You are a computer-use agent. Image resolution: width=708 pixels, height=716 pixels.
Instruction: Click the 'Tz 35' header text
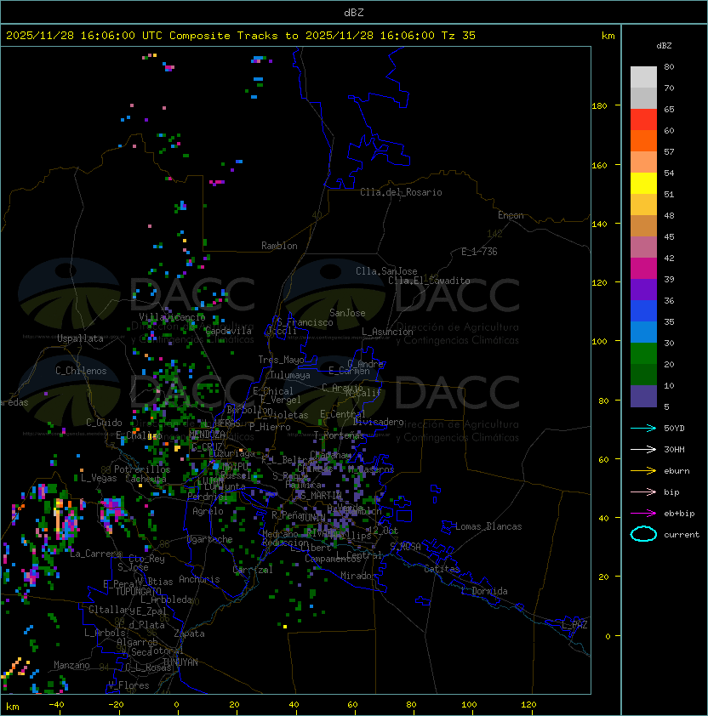(x=459, y=36)
